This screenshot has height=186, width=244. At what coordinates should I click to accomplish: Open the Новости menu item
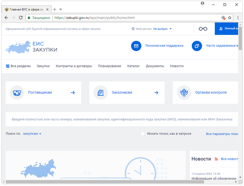pyautogui.click(x=177, y=66)
